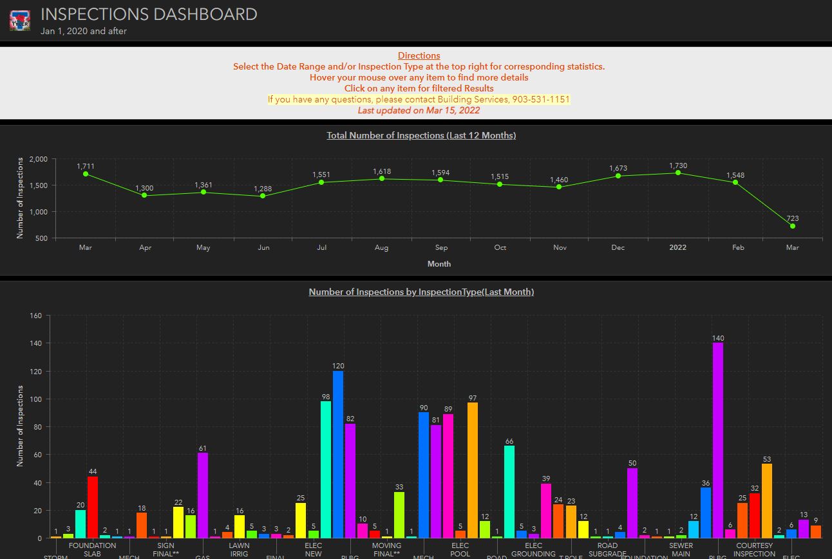Select the COURTESY INSPECTION axis label
The width and height of the screenshot is (832, 559).
[753, 549]
